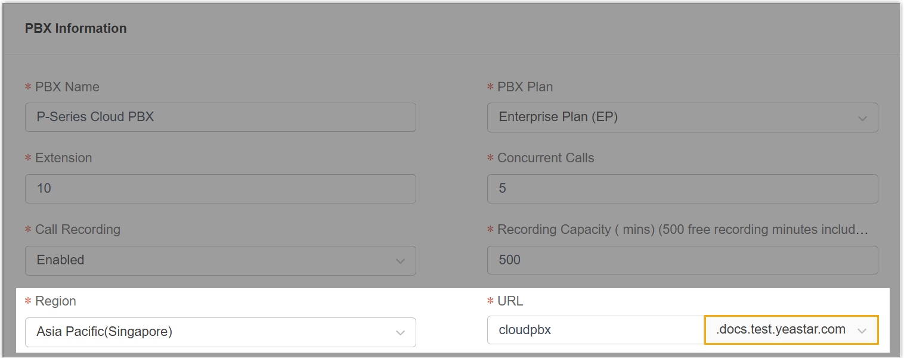
Task: Click the 'PBX Plan' field label
Action: click(x=525, y=87)
